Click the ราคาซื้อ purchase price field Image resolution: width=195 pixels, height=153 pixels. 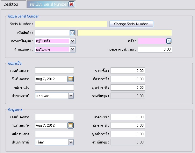tap(127, 71)
